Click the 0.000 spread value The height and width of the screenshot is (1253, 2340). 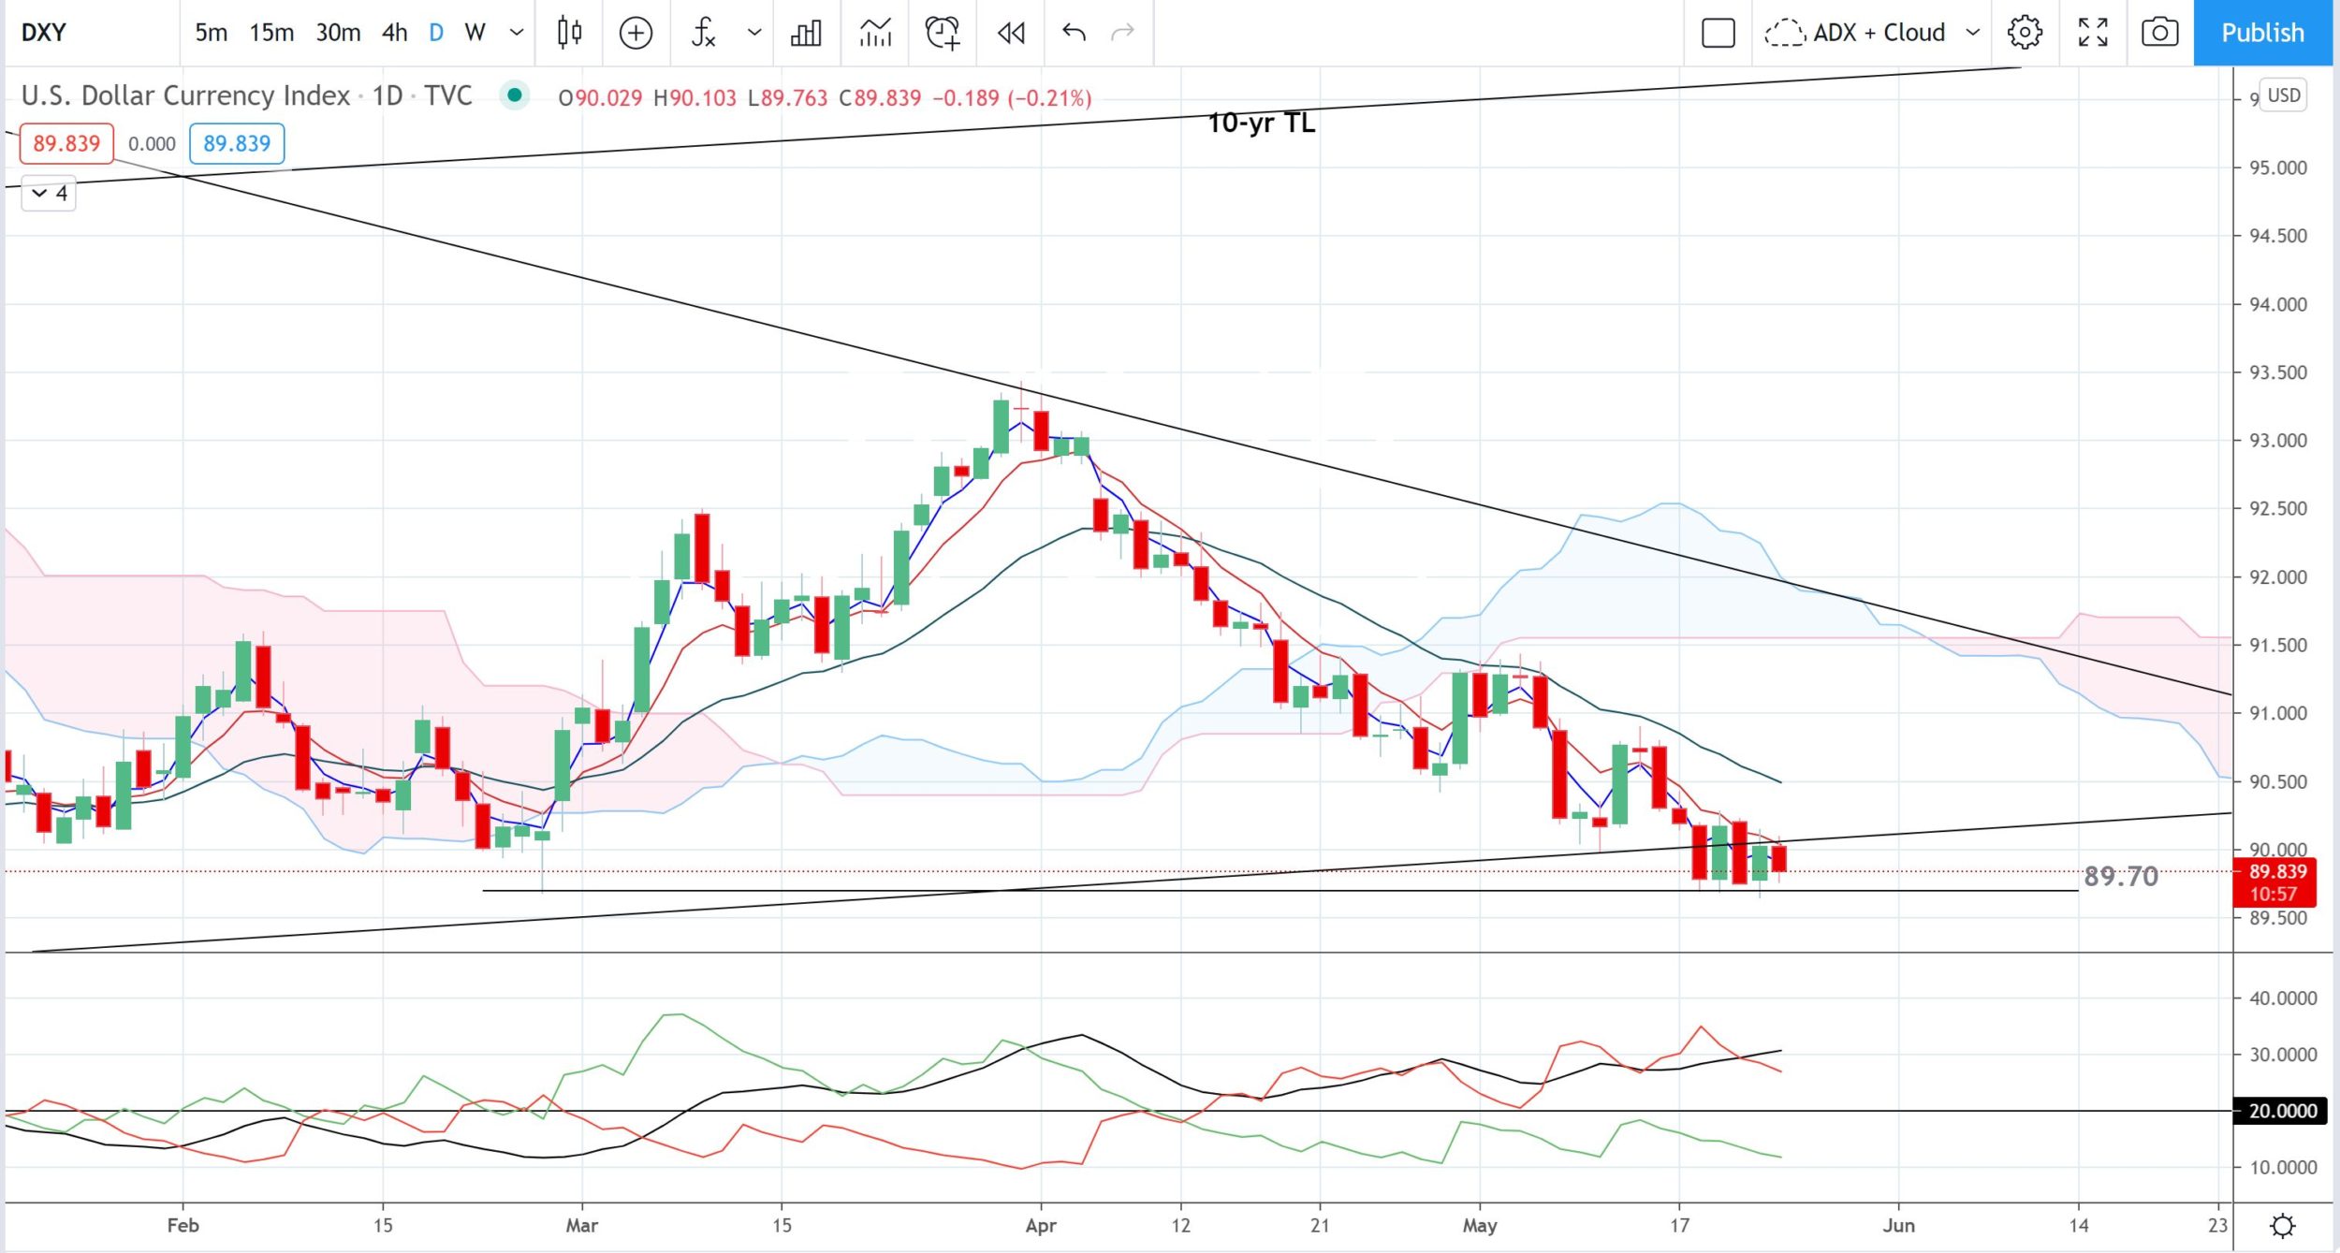(152, 143)
